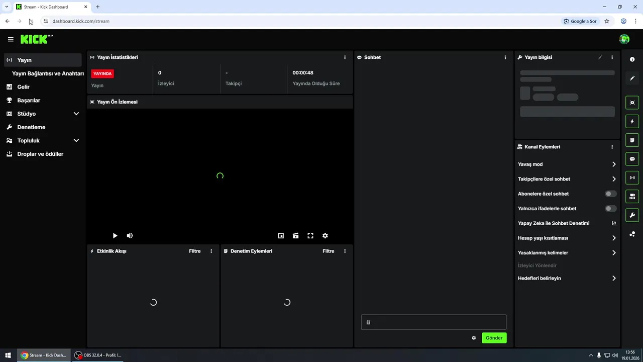Click the three-circles icon at sidebar bottom
This screenshot has width=643, height=362.
(632, 234)
